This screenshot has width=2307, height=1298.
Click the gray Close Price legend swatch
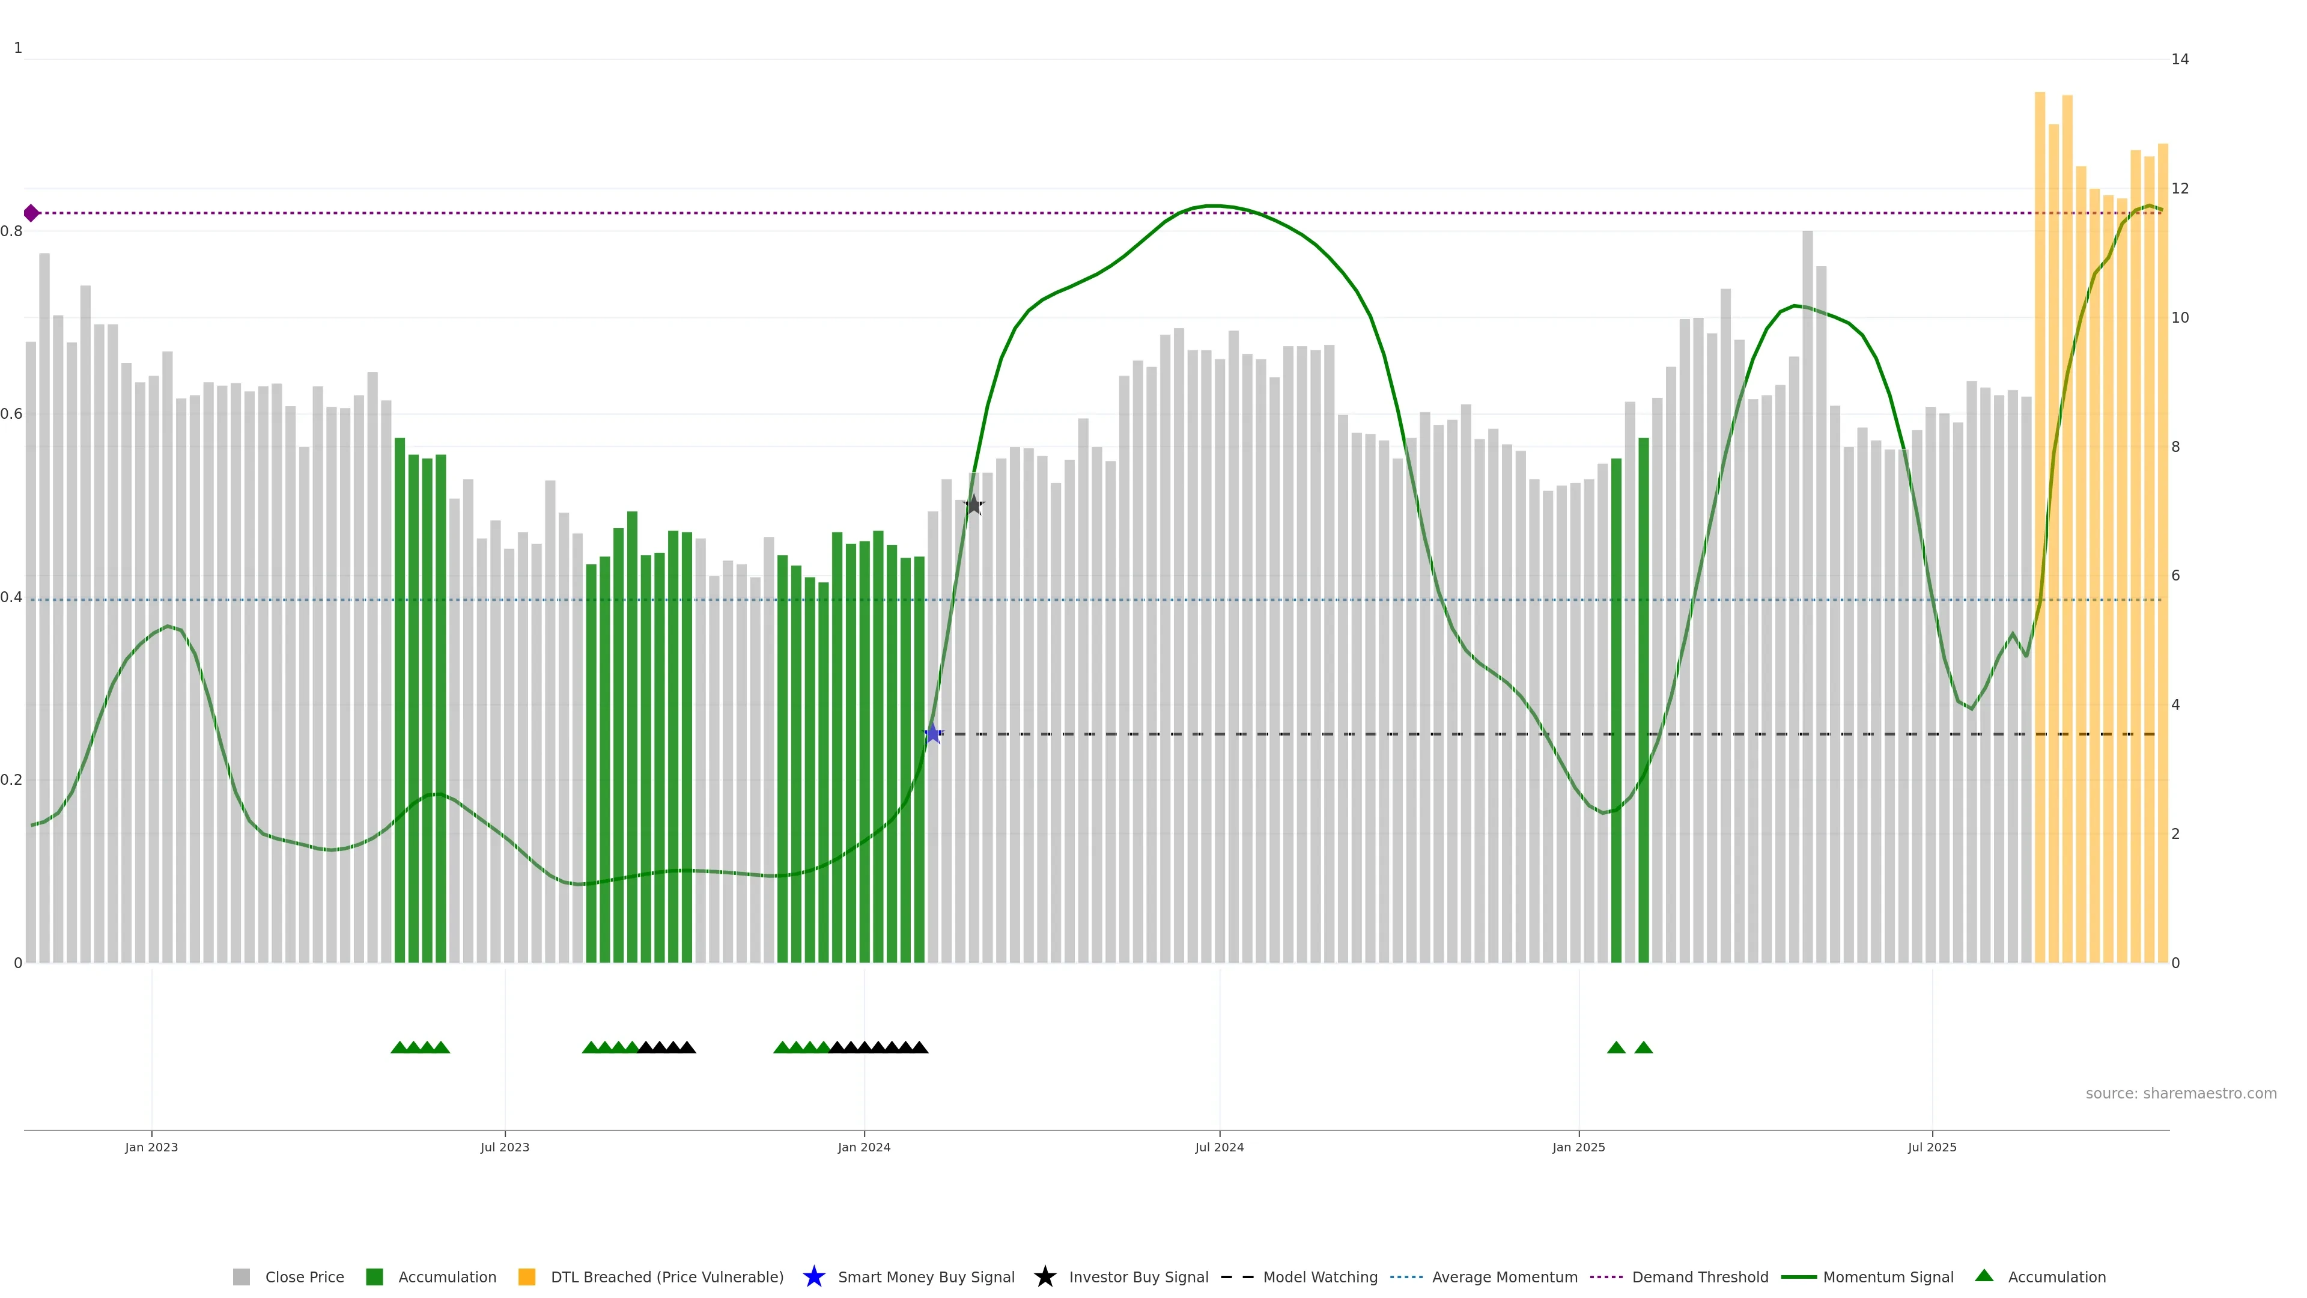(x=241, y=1276)
